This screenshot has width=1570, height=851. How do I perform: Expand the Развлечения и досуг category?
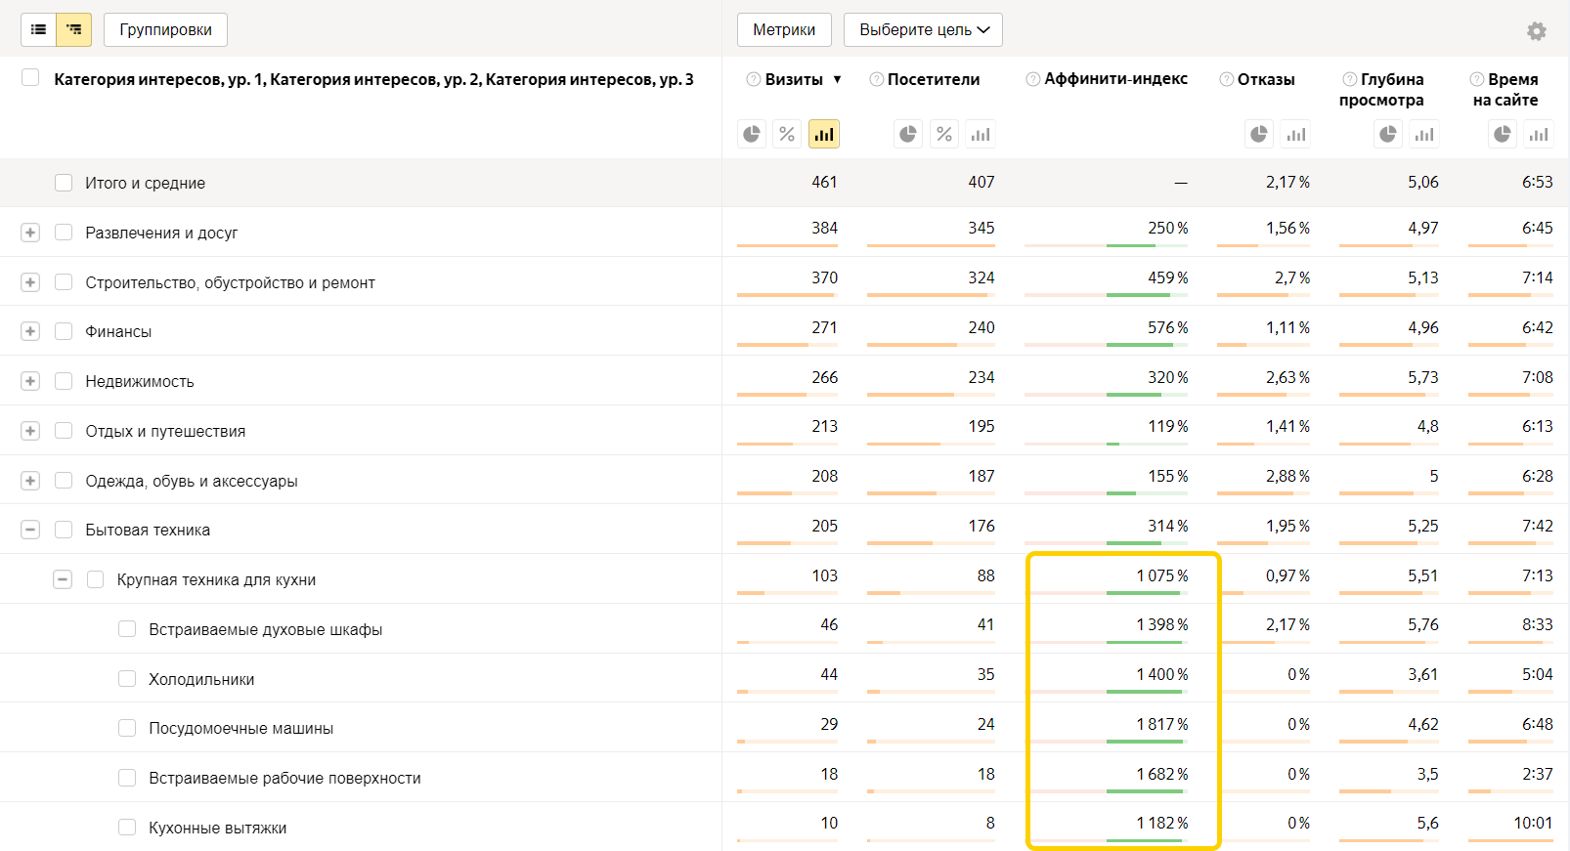(x=30, y=233)
